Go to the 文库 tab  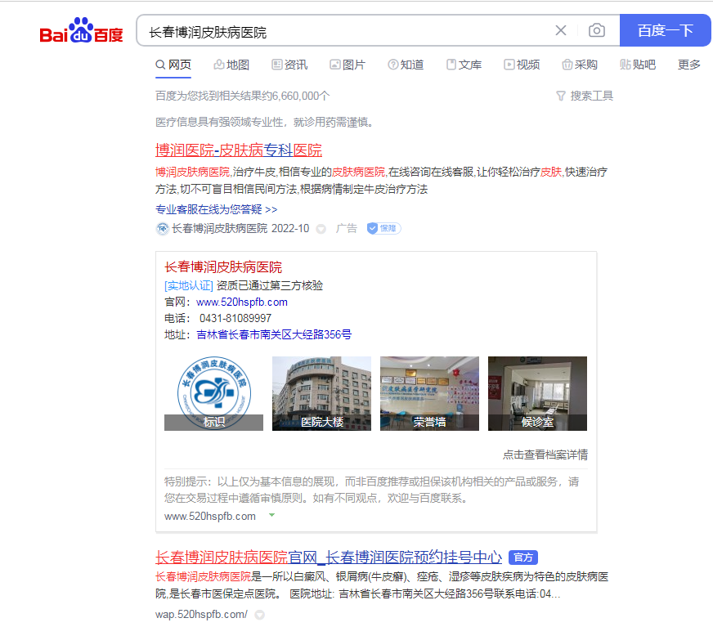click(x=464, y=65)
